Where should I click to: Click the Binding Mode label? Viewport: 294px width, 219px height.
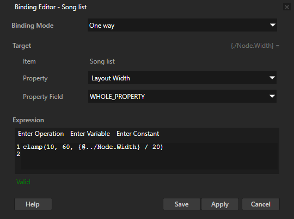point(33,26)
